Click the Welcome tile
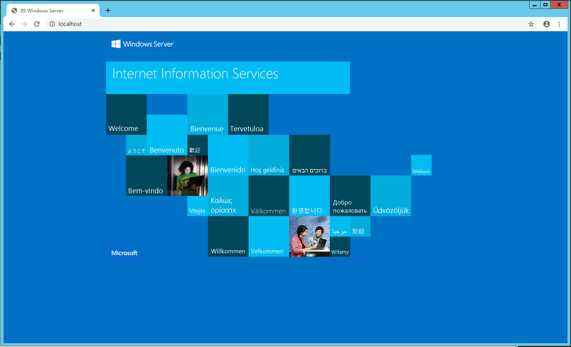Screen dimensions: 571x347 point(126,115)
